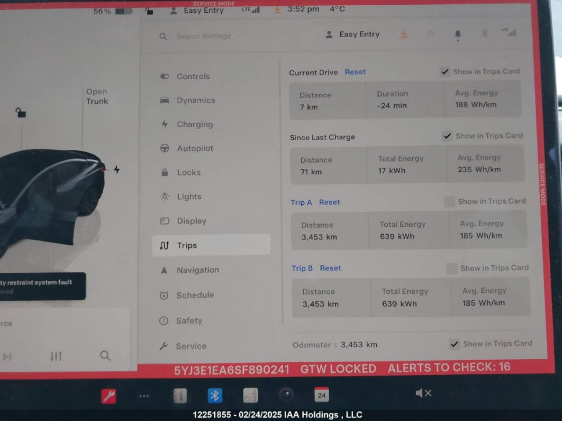This screenshot has height=421, width=562.
Task: Tap the battery icon next to 56%
Action: coord(124,11)
